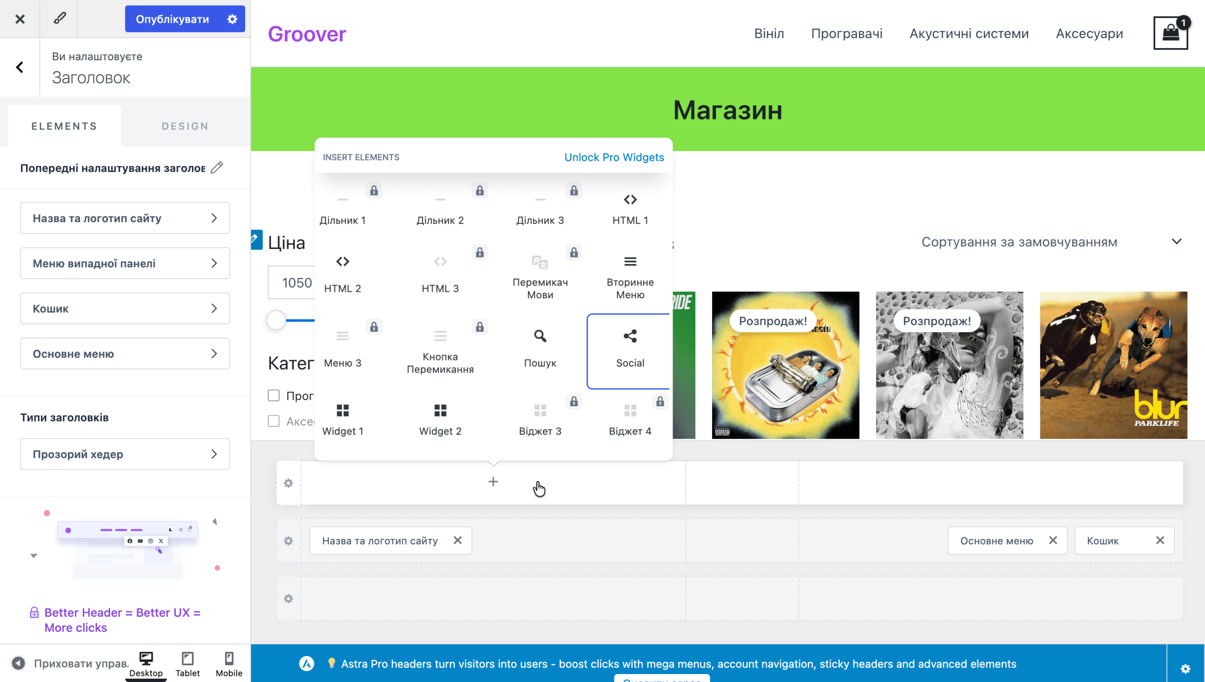Switch preview to Tablet
Screen dimensions: 1205x682
coord(187,664)
